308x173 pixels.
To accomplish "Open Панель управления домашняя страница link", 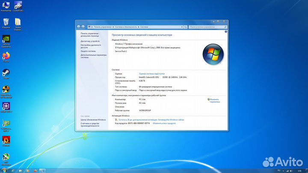I will pyautogui.click(x=90, y=35).
